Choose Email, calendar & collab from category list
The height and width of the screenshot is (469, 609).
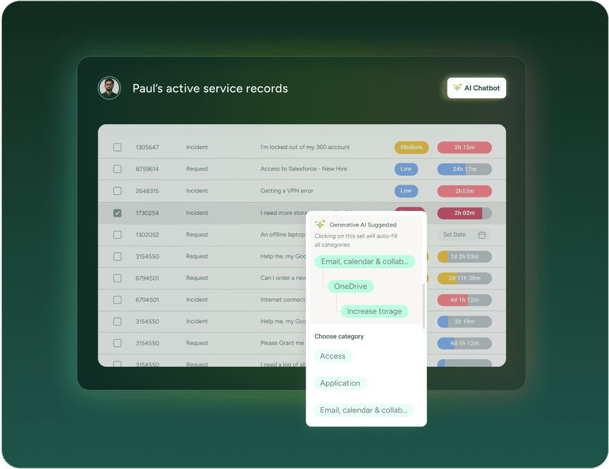tap(364, 410)
